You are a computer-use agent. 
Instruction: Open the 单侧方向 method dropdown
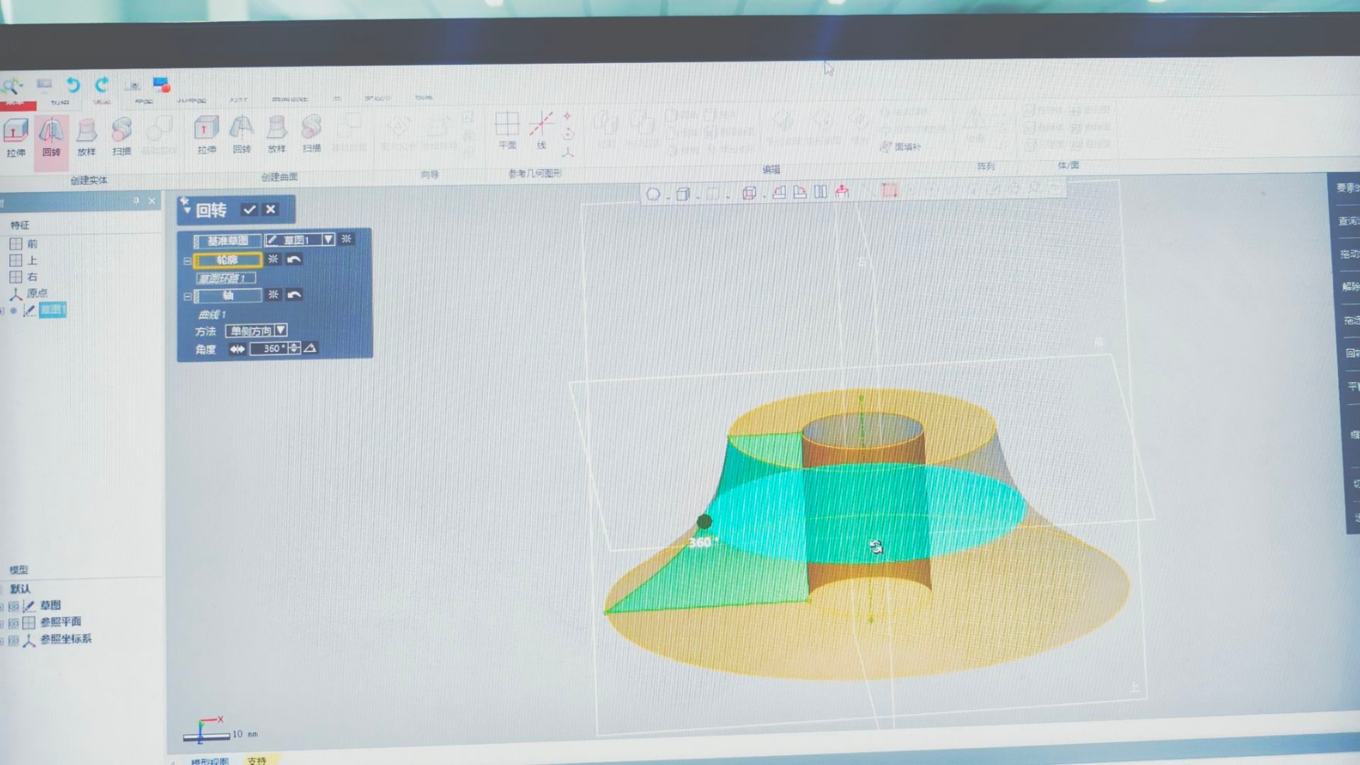pyautogui.click(x=281, y=330)
